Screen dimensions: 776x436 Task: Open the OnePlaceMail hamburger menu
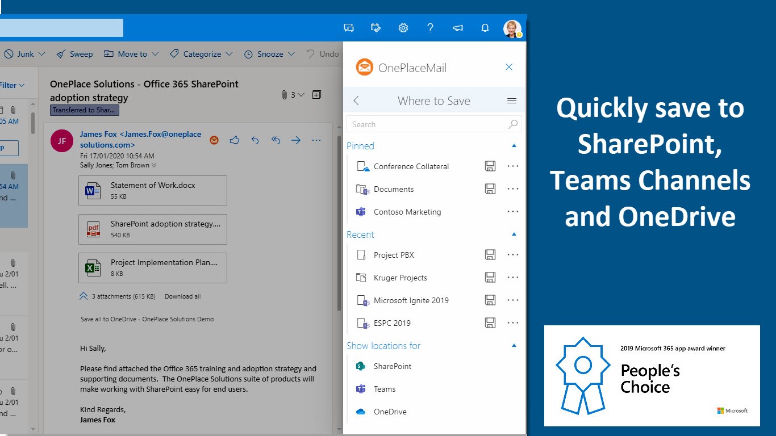512,101
